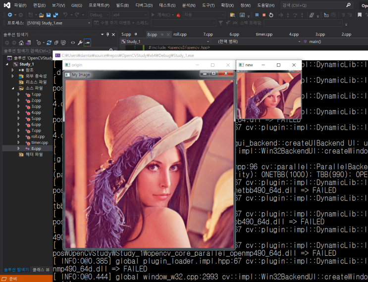Switch to the 클래스 뷰 bottom tab

click(41, 270)
